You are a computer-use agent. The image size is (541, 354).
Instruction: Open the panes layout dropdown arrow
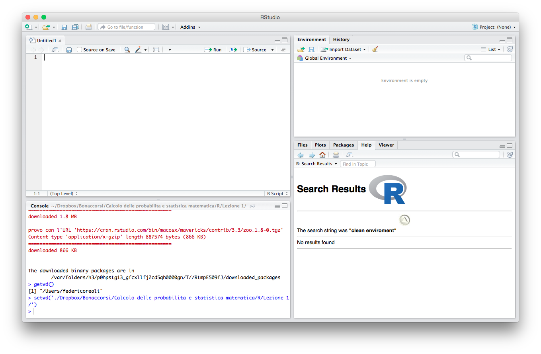[173, 27]
